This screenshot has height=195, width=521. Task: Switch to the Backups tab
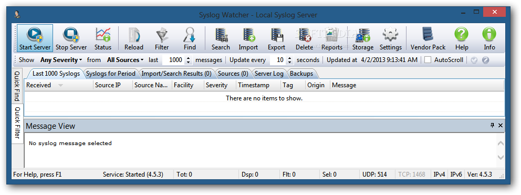click(301, 74)
